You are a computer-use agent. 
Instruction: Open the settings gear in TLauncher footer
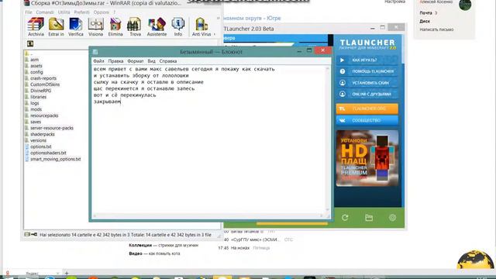pos(392,218)
